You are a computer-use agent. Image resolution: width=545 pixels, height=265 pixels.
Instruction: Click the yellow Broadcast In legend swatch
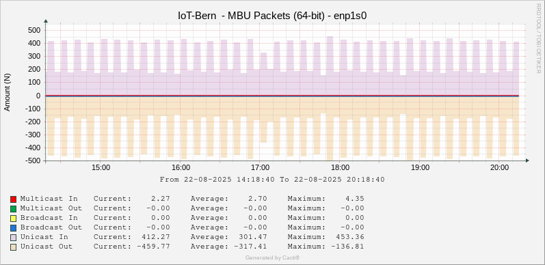13,219
